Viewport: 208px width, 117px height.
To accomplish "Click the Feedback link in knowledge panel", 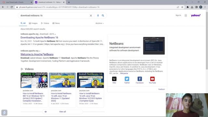I will coord(162,89).
